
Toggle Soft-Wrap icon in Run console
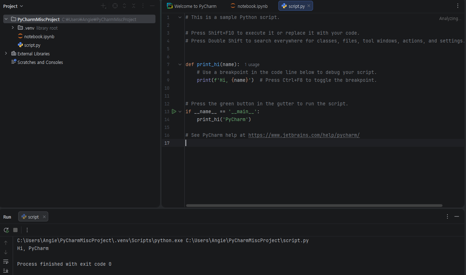coord(6,261)
